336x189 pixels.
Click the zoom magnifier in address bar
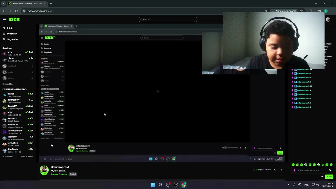coord(266,11)
